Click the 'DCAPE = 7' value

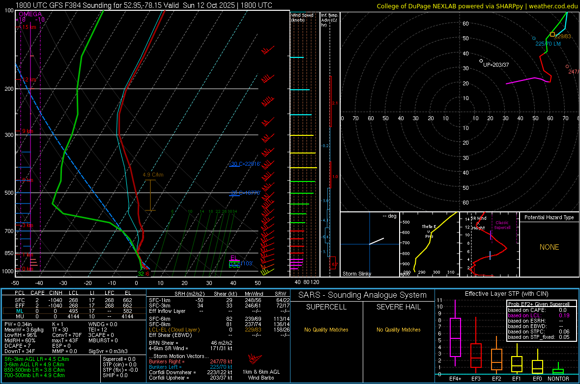17,346
